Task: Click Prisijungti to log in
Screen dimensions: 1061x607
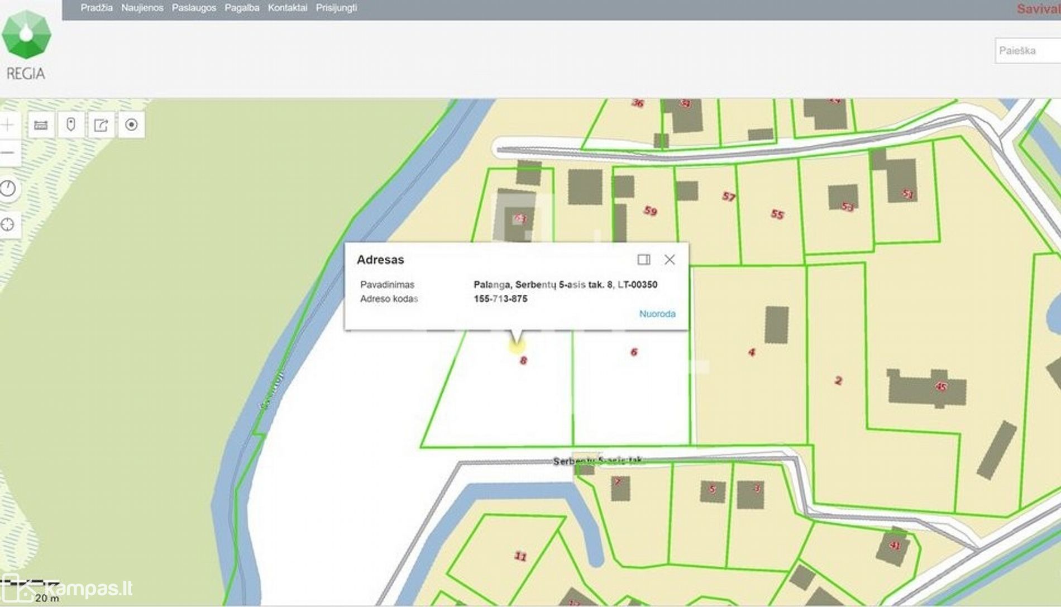Action: pos(336,8)
